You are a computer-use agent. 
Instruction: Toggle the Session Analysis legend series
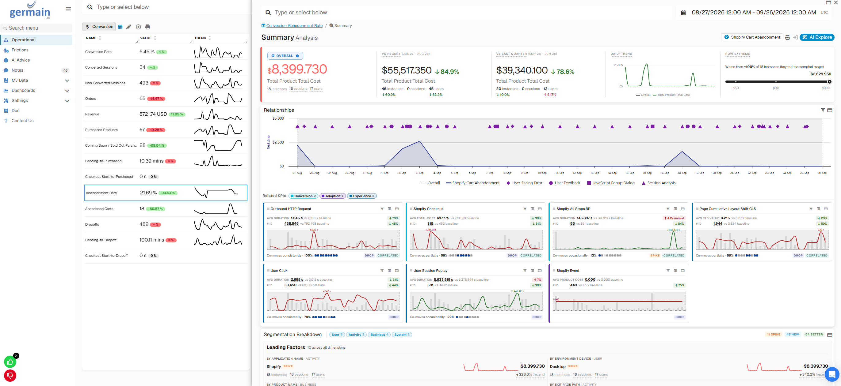659,183
